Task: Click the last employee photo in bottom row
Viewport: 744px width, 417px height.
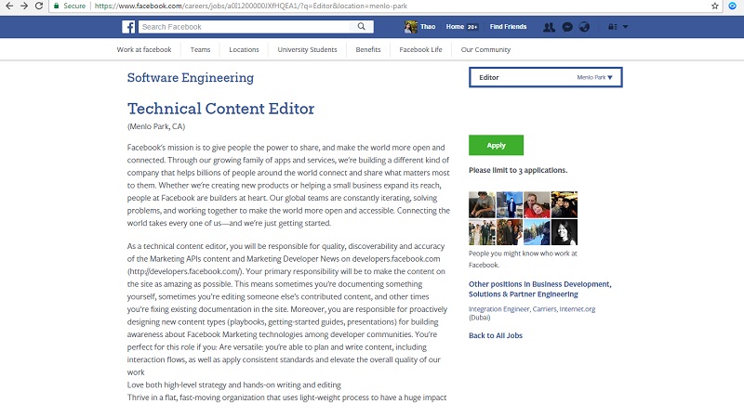Action: coord(565,232)
